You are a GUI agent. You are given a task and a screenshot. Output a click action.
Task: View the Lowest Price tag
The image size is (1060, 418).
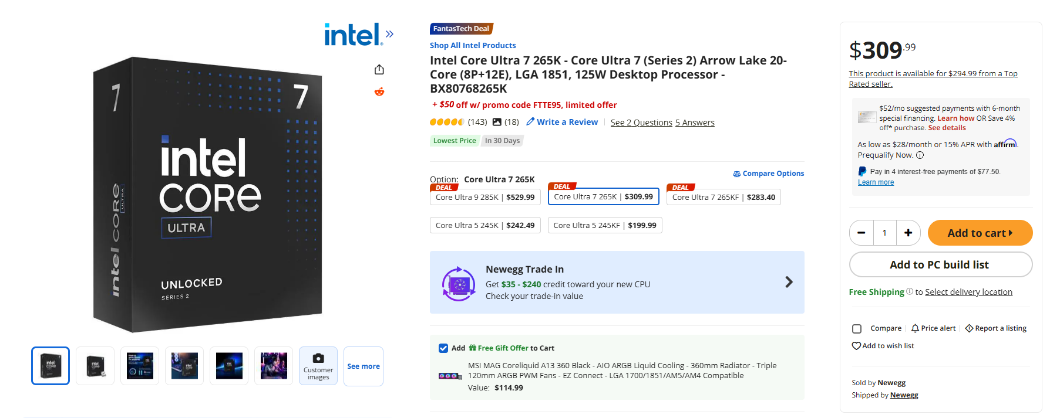click(455, 140)
